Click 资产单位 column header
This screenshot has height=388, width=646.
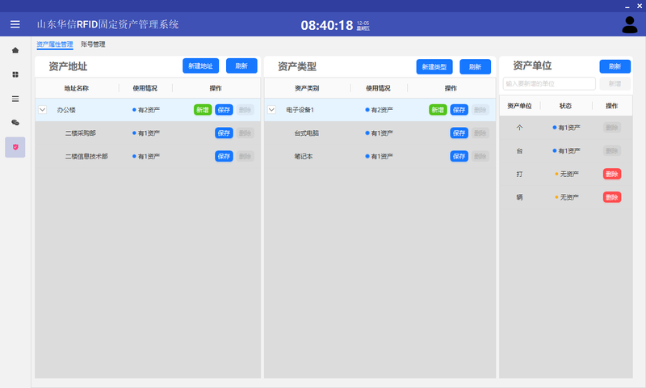519,106
